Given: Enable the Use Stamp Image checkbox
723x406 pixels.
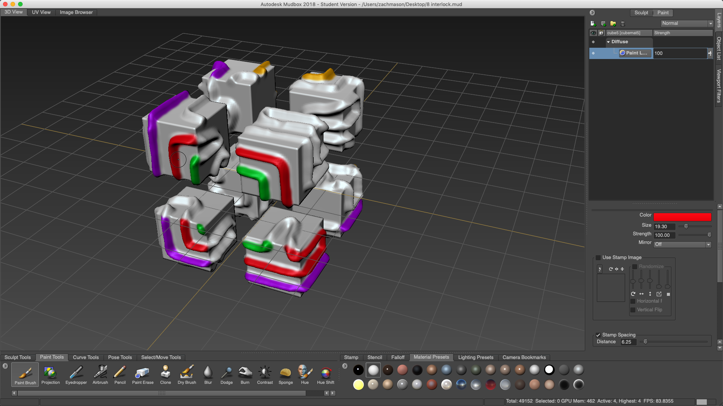Looking at the screenshot, I should point(598,258).
